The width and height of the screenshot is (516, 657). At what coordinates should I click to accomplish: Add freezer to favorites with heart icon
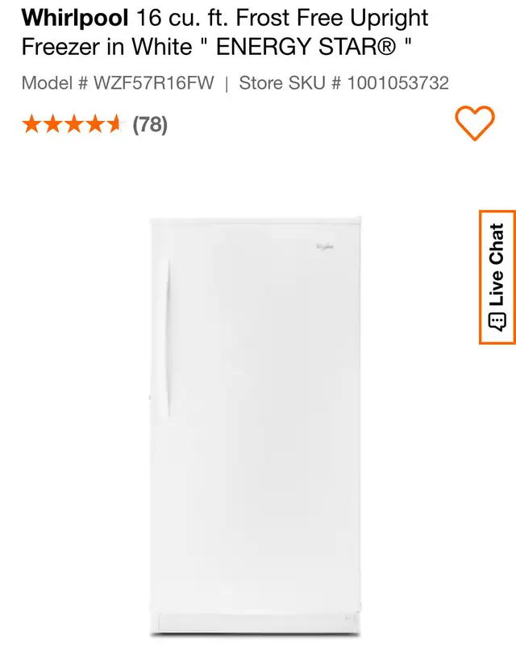click(x=475, y=123)
